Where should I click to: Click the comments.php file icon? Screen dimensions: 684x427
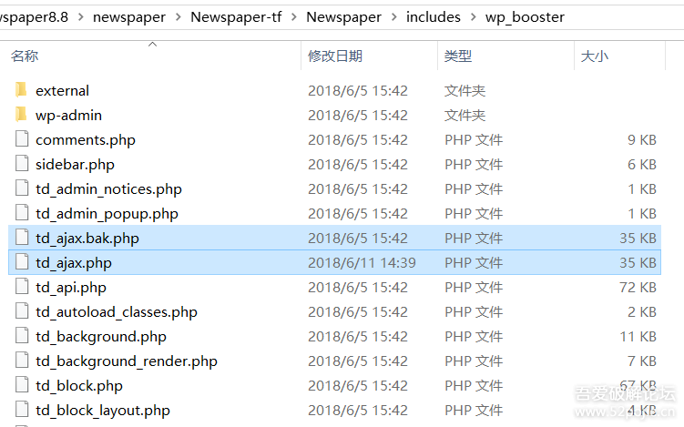(x=22, y=139)
